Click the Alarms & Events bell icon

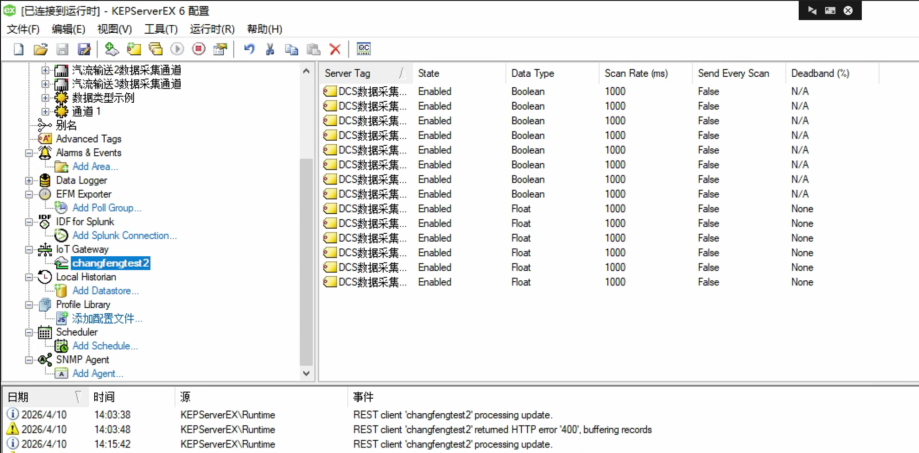coord(45,153)
